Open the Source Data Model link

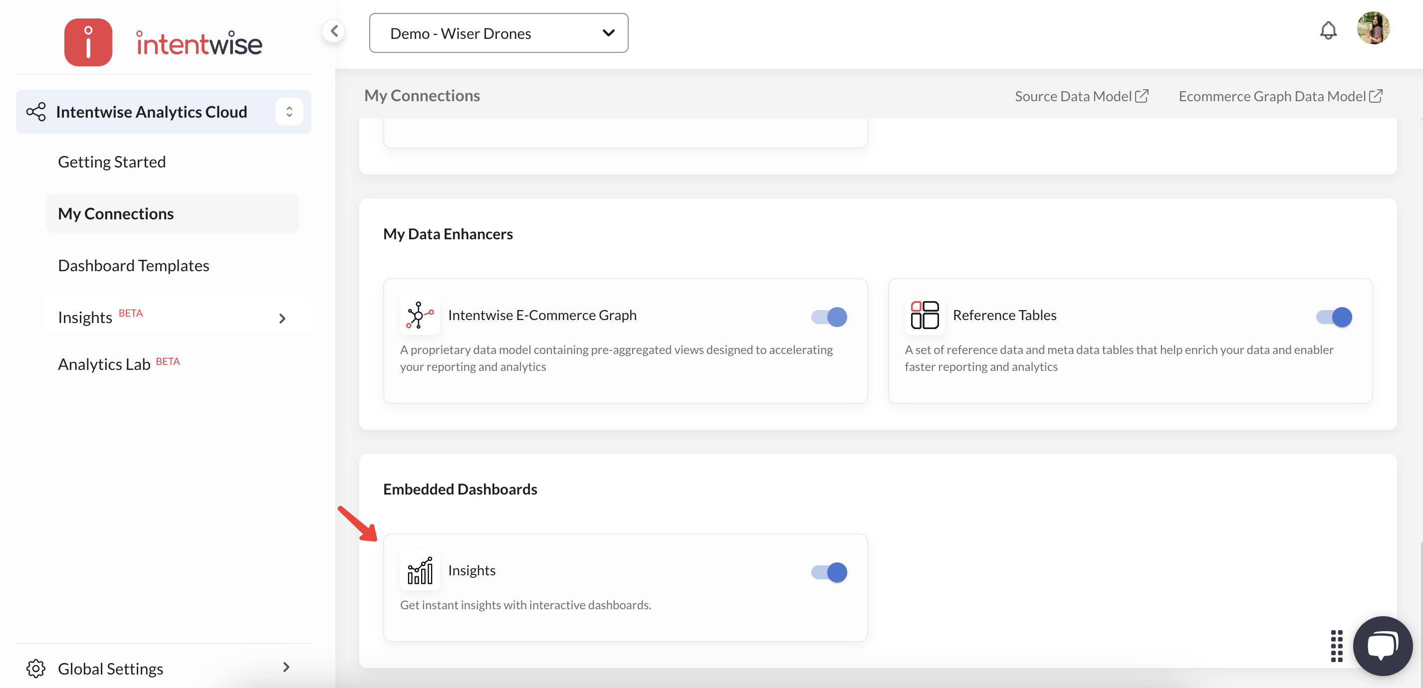click(1082, 96)
